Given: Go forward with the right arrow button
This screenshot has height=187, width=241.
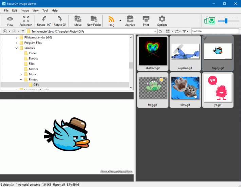Looking at the screenshot, I should [14, 31].
